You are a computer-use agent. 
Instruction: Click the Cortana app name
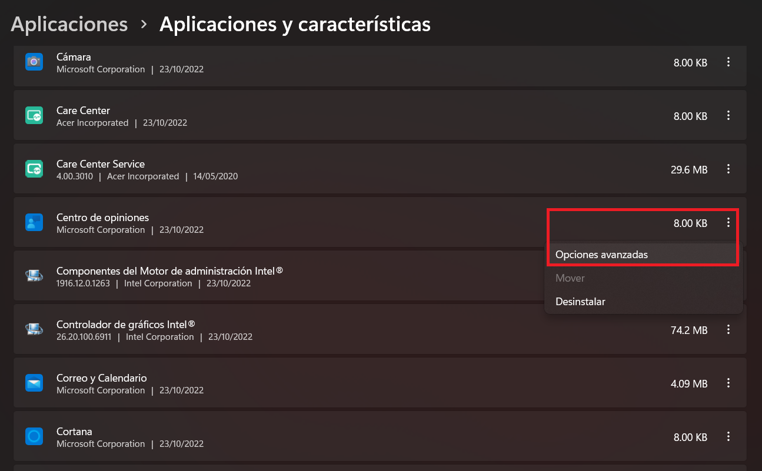pos(74,432)
